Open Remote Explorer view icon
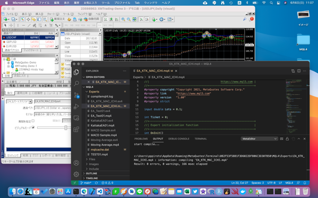Screen dimensions: 318x198 (76, 118)
